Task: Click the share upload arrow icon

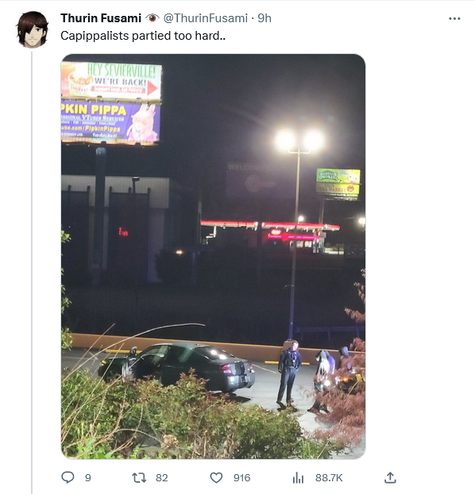Action: (x=390, y=477)
